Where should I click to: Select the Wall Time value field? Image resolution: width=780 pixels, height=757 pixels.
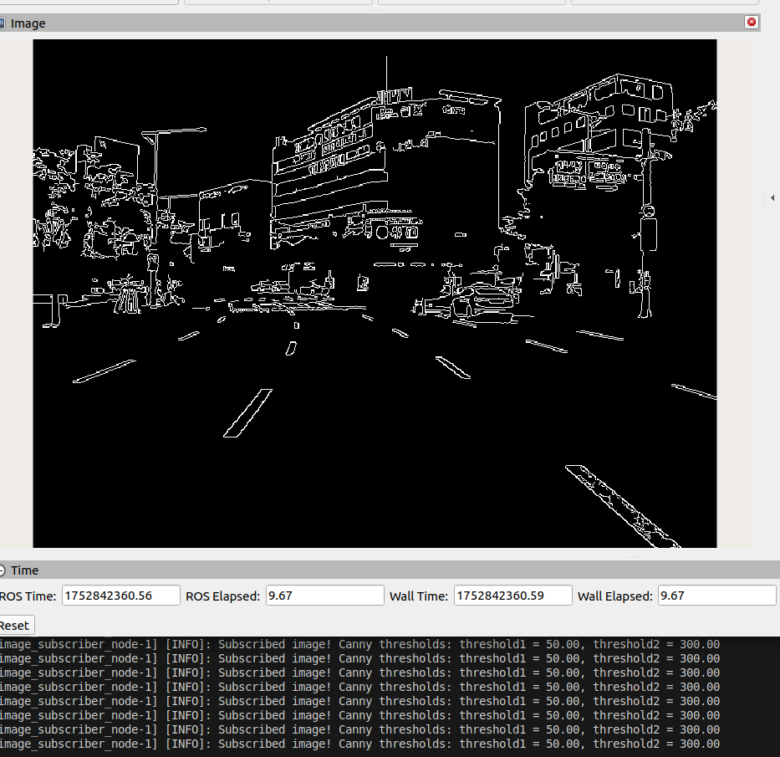[512, 596]
